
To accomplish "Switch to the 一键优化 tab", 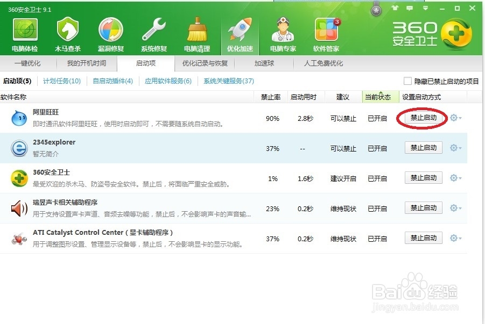I will coord(27,63).
